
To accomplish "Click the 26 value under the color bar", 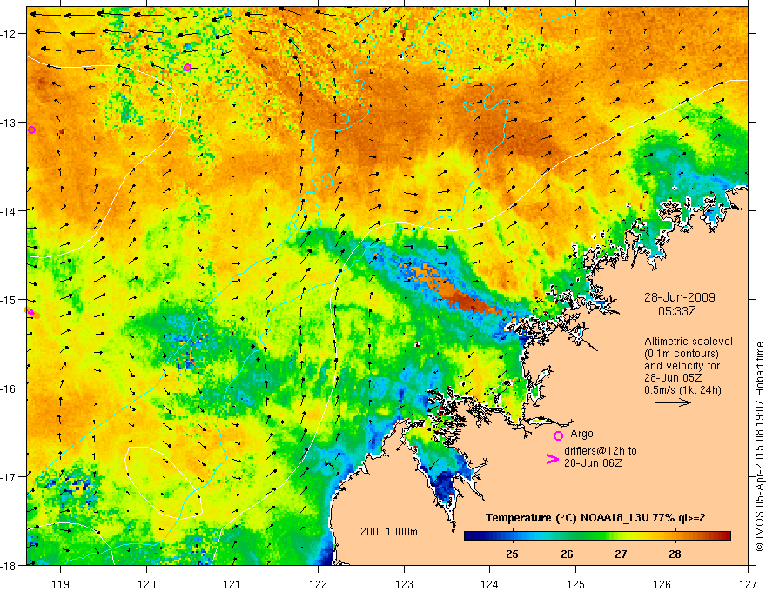I will [567, 554].
